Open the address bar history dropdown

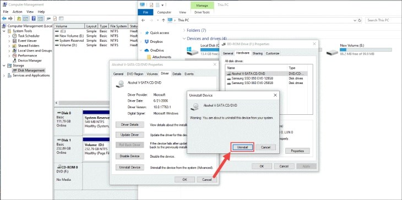point(355,20)
